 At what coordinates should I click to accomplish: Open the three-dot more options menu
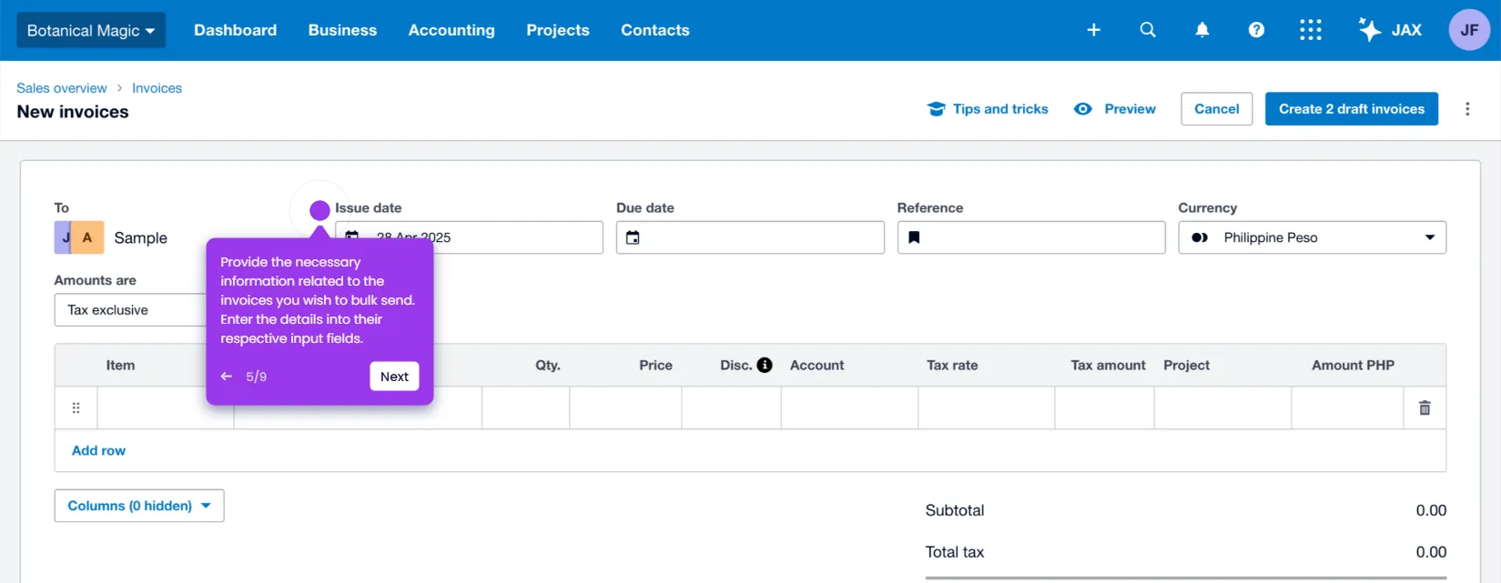tap(1467, 109)
